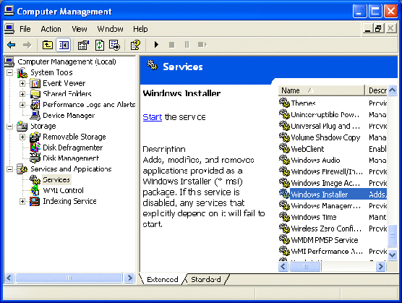Expand the Removable Storage node
Viewport: 402px width, 303px height.
click(22, 137)
